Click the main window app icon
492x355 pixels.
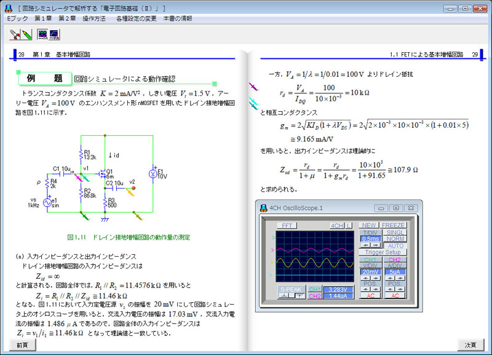(x=9, y=8)
